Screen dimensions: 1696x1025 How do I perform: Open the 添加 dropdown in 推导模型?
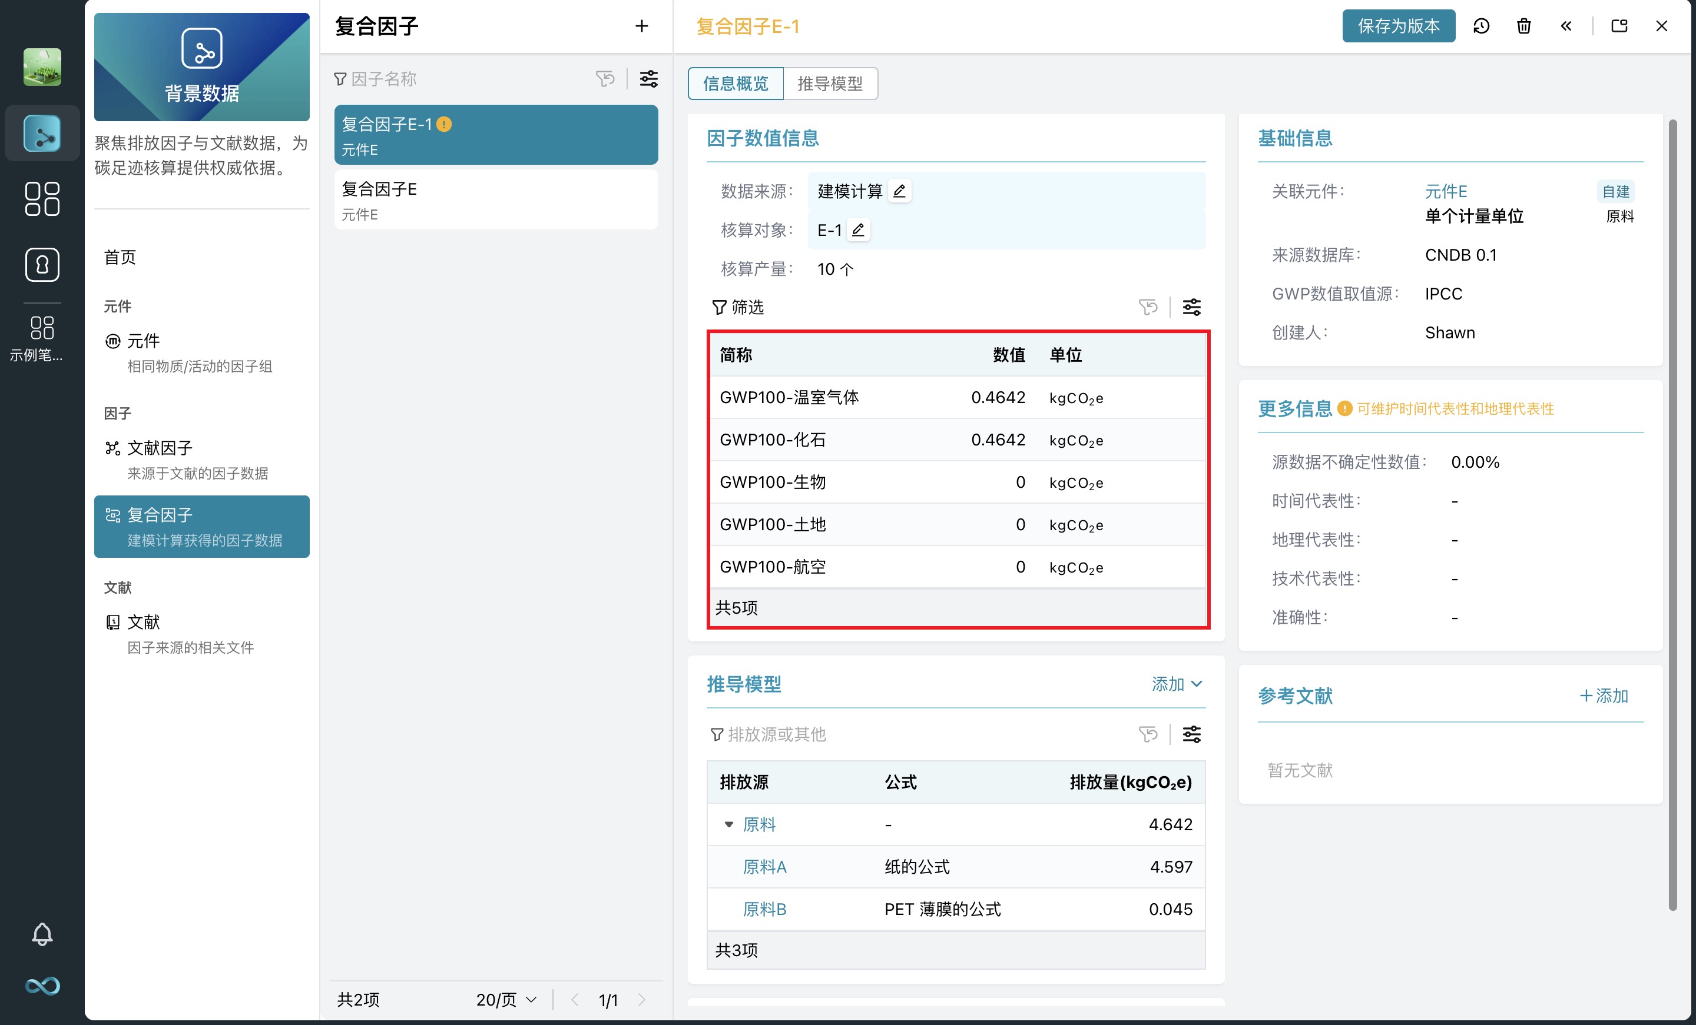coord(1177,684)
